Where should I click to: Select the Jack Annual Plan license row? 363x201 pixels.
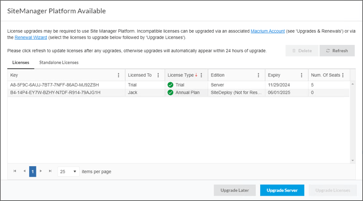point(178,93)
